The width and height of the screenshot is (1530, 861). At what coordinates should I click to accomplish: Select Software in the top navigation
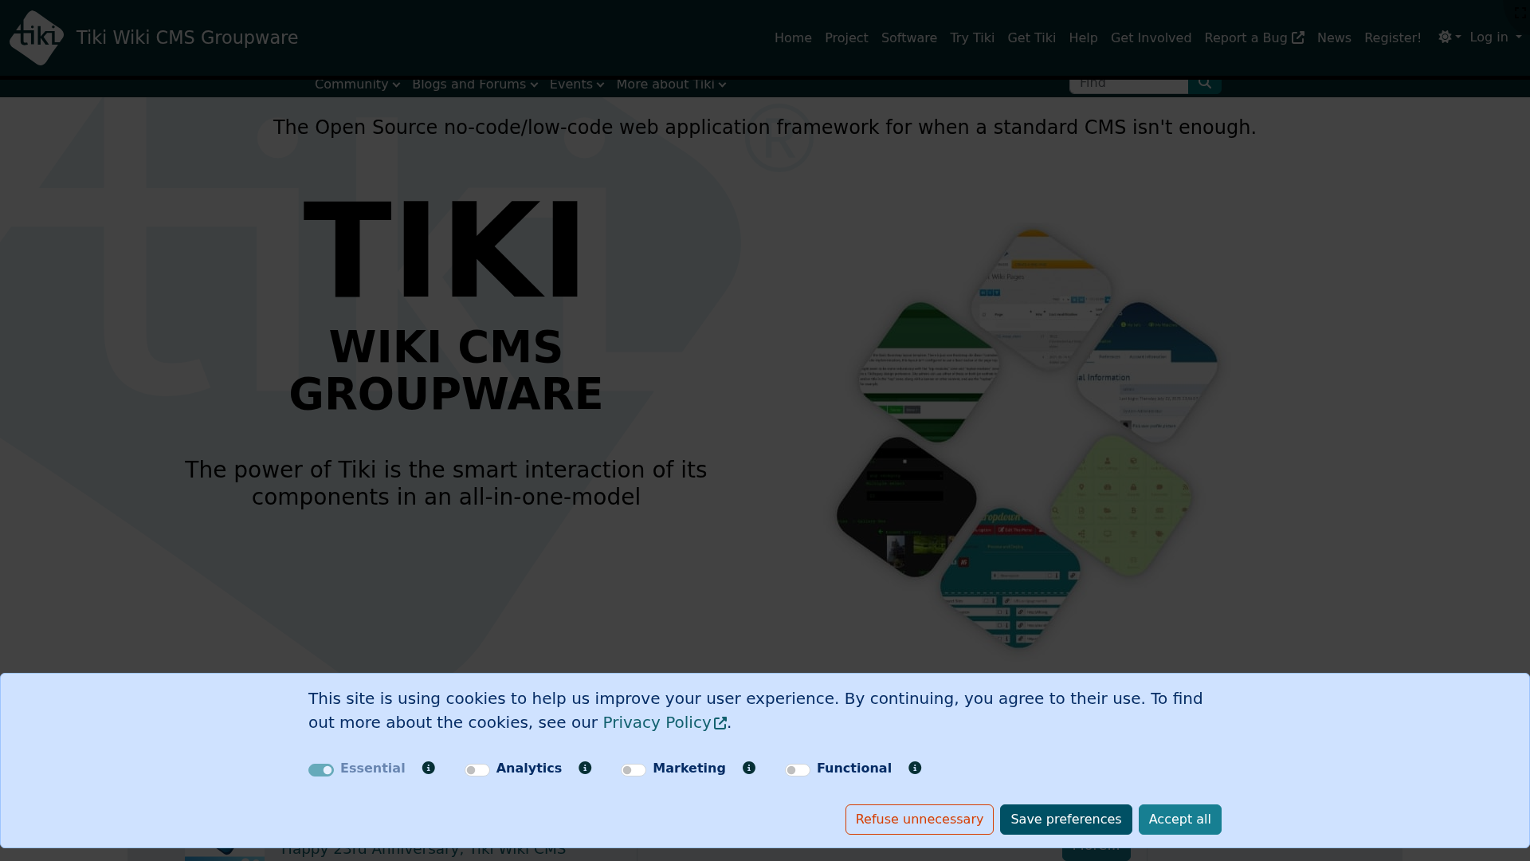click(x=908, y=37)
